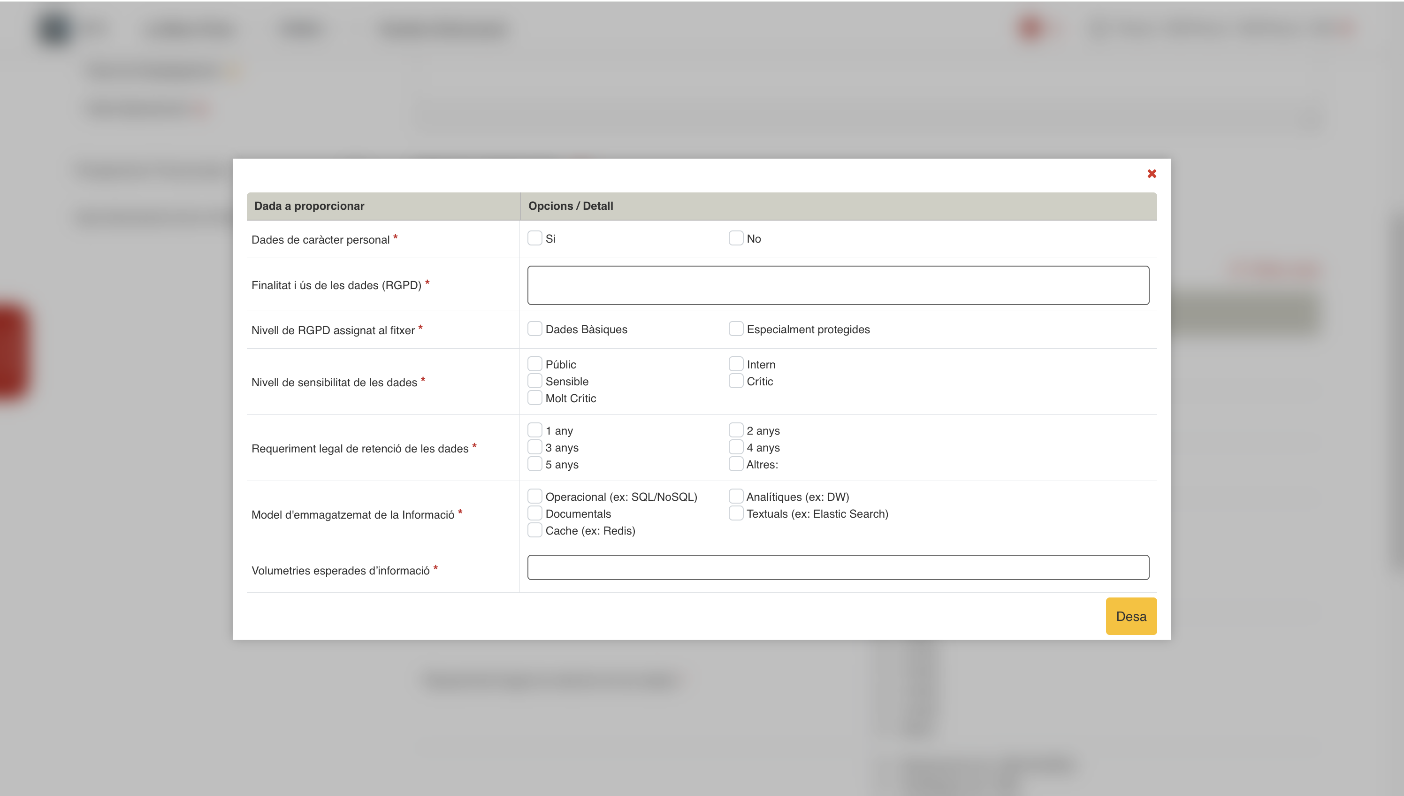This screenshot has width=1404, height=796.
Task: Select 'Especialment protegides' checkbox
Action: (736, 329)
